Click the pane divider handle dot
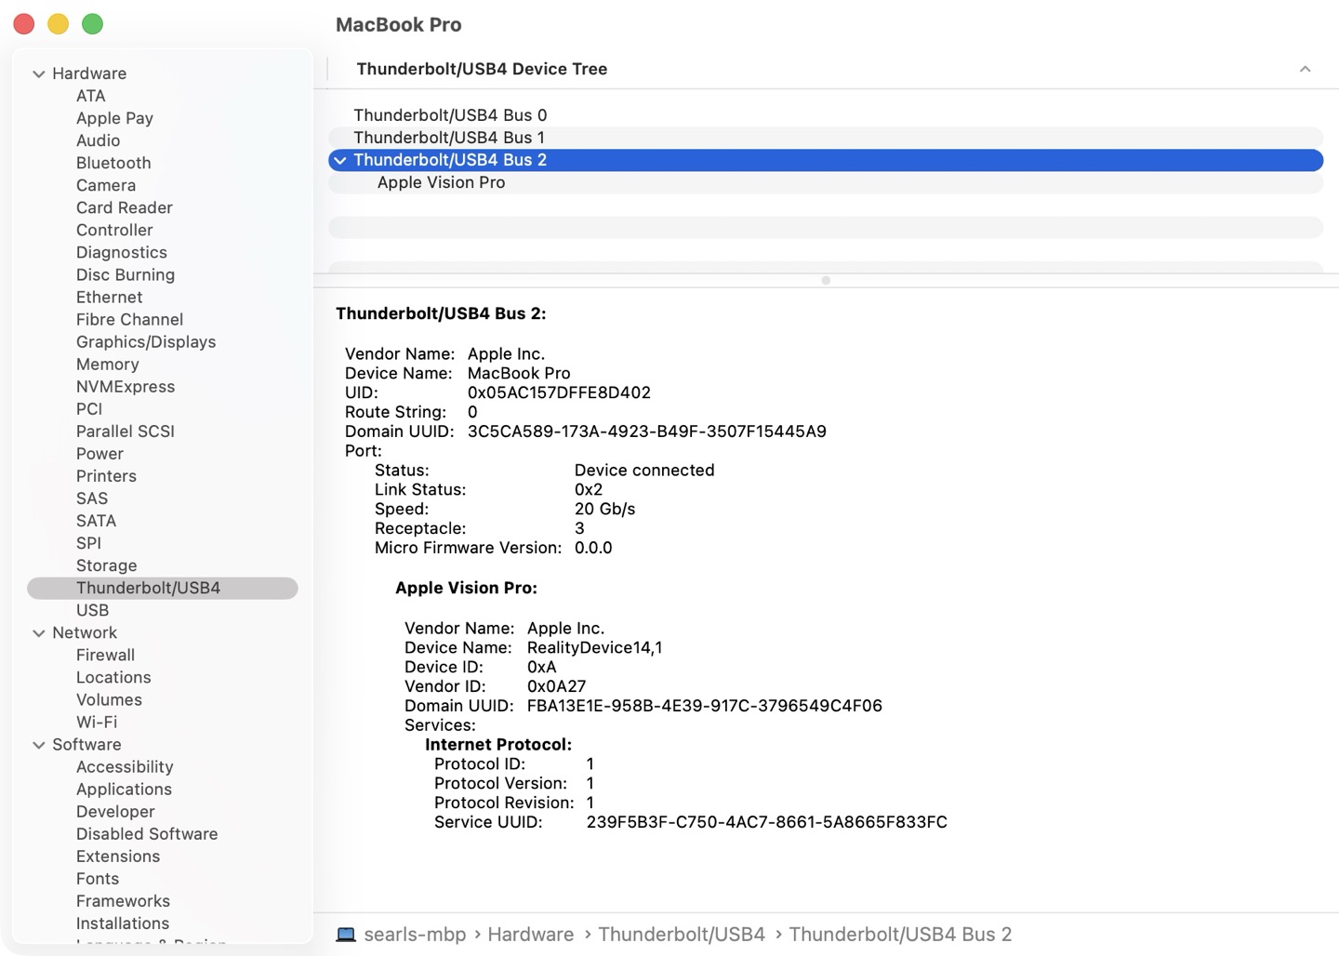Screen dimensions: 1339x956 [x=826, y=280]
